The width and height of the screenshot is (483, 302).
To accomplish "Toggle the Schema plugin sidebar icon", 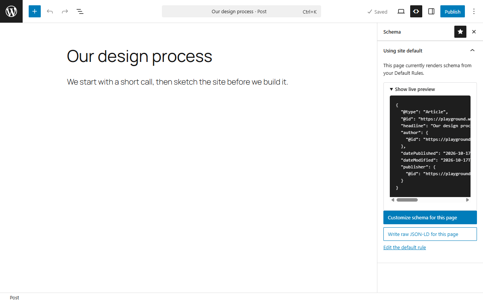I will (x=416, y=11).
